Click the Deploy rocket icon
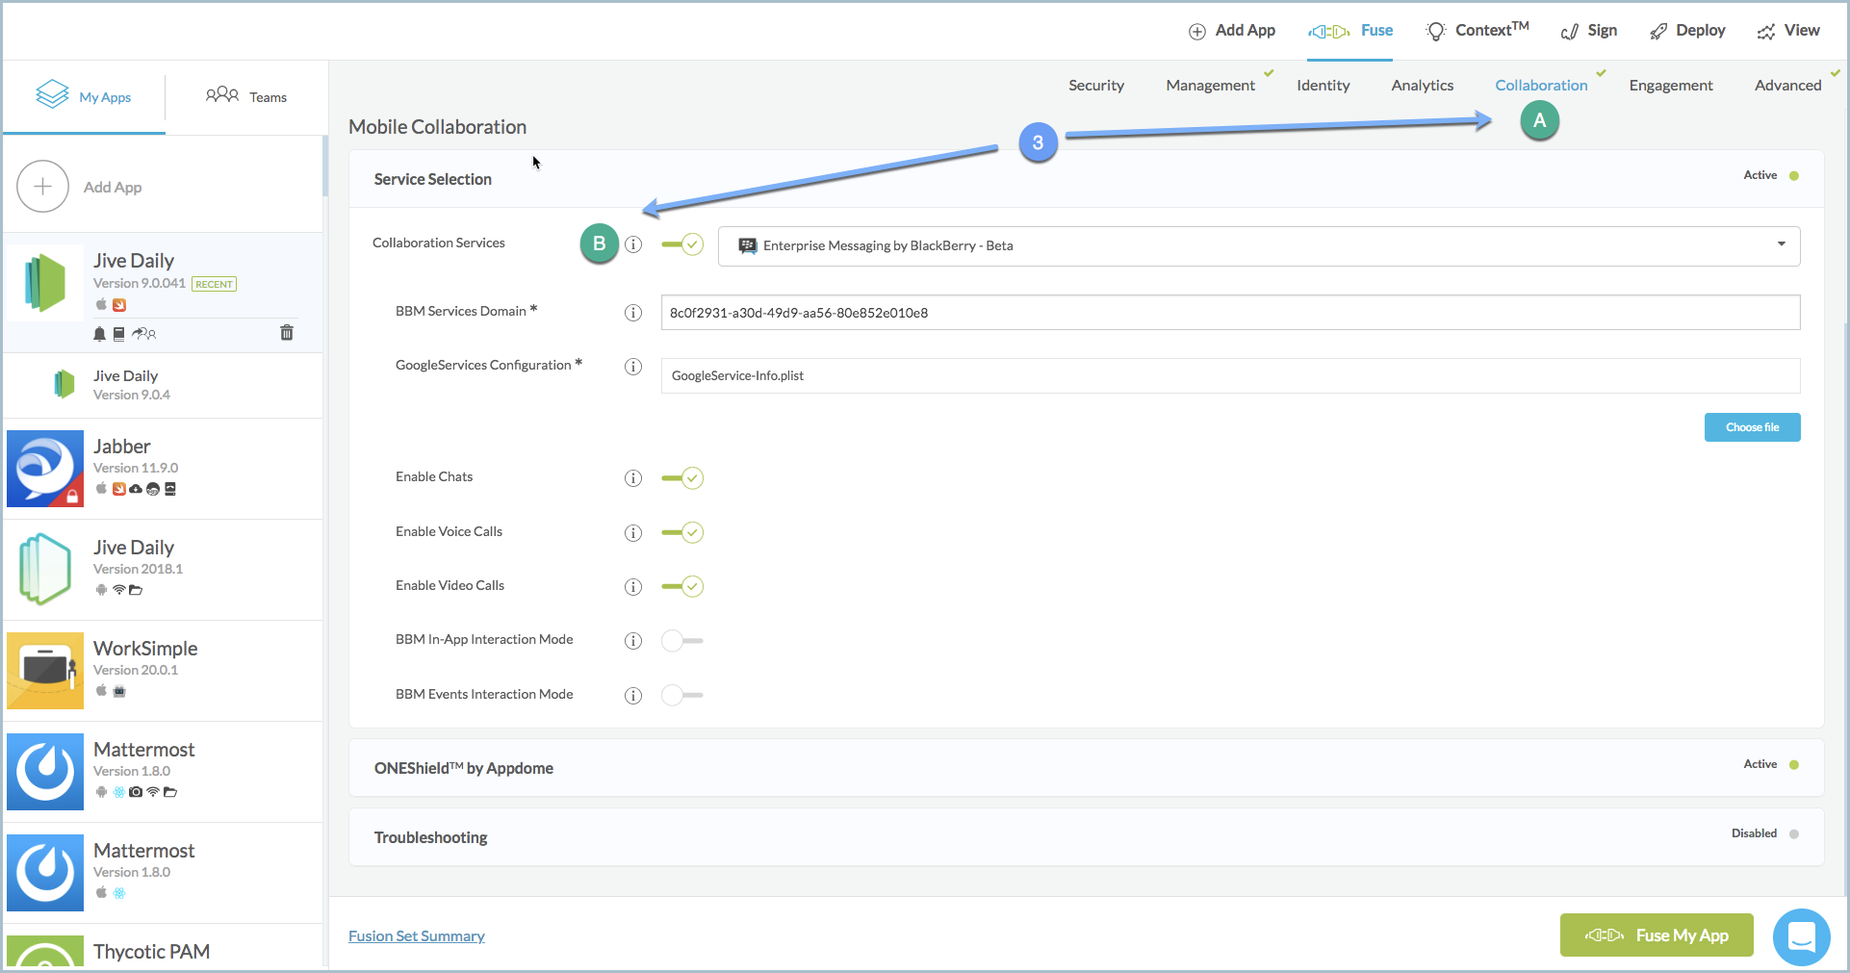This screenshot has height=973, width=1850. point(1658,32)
